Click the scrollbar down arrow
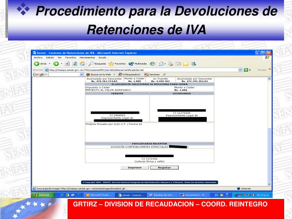Image resolution: width=292 pixels, height=219 pixels. pos(269,184)
